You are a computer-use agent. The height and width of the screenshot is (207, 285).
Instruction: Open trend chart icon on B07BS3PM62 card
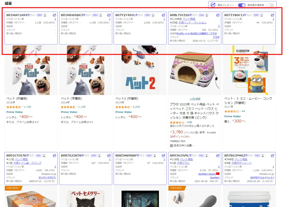272,156
